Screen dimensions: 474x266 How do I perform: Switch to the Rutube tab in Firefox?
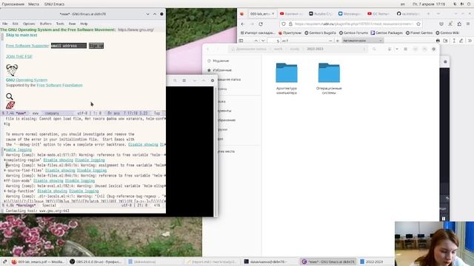[x=321, y=14]
